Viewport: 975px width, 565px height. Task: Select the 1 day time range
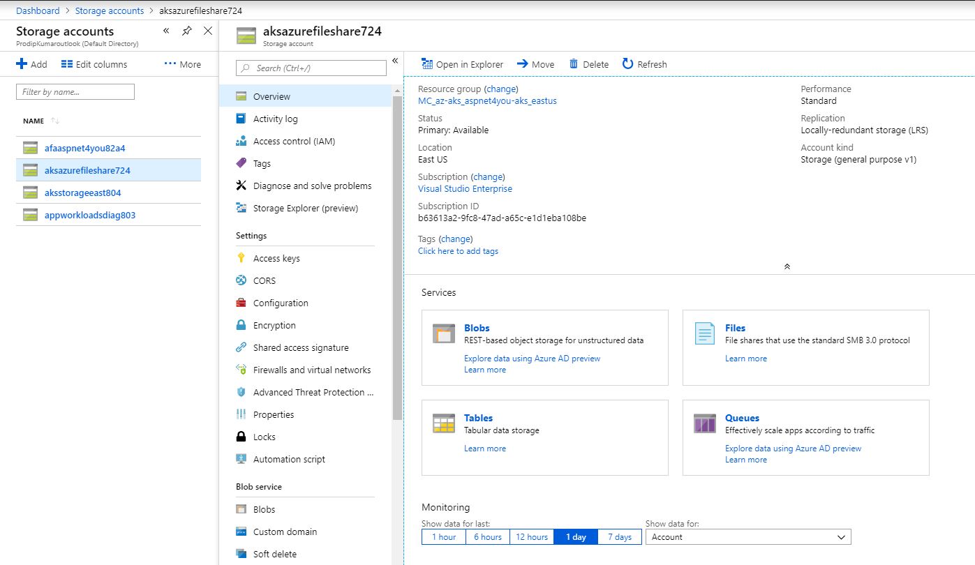coord(576,537)
